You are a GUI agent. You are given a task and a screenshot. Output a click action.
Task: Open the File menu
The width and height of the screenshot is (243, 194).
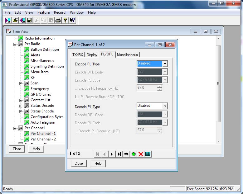tap(7, 12)
